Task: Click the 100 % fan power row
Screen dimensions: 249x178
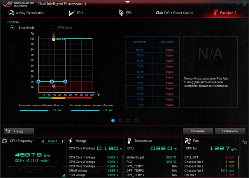Action: pos(152,50)
